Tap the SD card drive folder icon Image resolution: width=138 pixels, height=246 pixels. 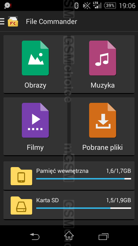(22, 205)
